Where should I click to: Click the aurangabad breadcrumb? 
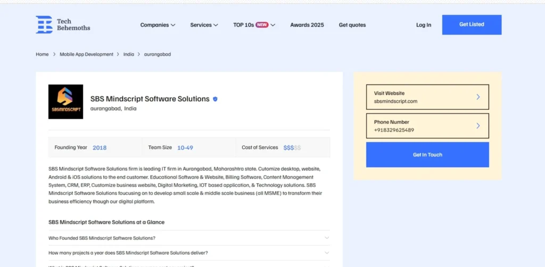pos(158,55)
